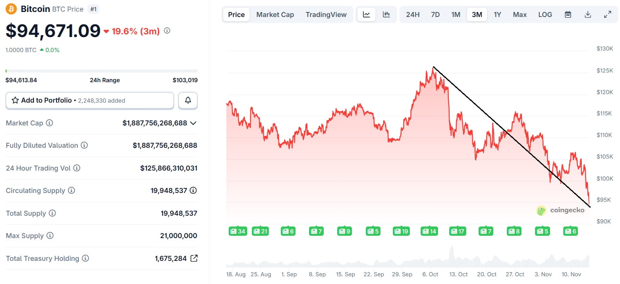Select the 24H time range
Screen dimensions: 620x284
(x=413, y=15)
